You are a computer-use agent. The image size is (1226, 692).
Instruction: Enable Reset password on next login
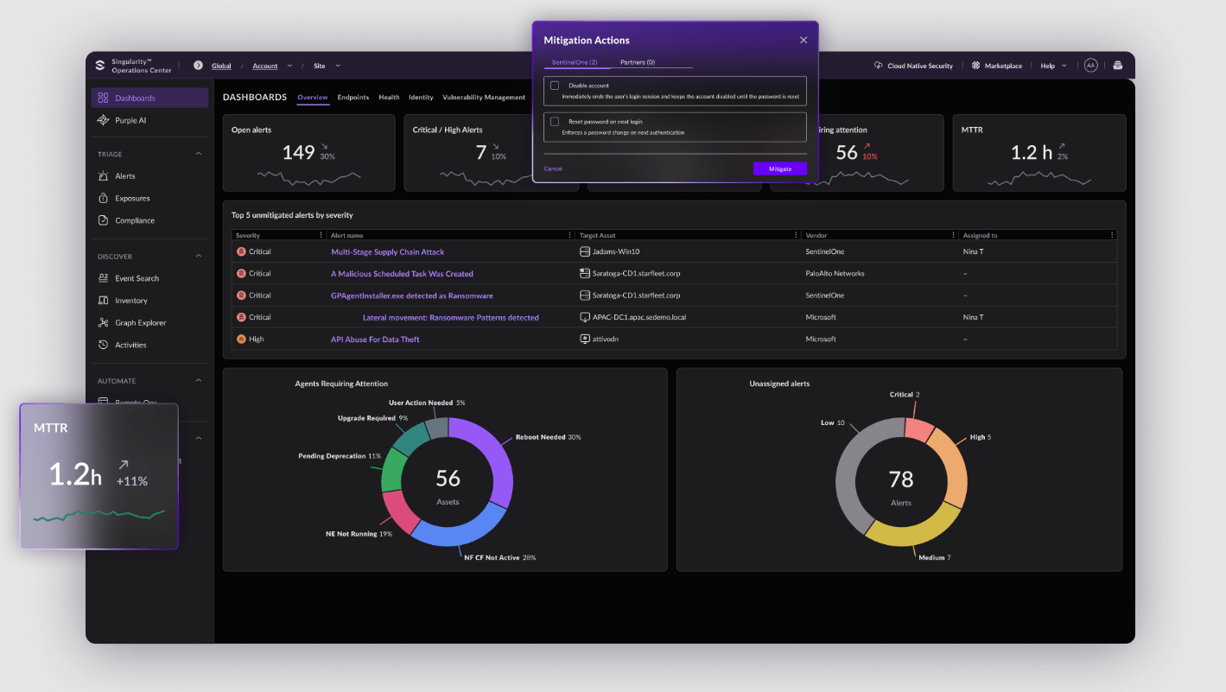555,122
